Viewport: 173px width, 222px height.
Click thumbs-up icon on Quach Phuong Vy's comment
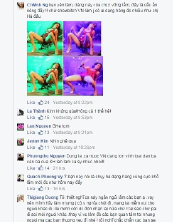[x=41, y=189]
